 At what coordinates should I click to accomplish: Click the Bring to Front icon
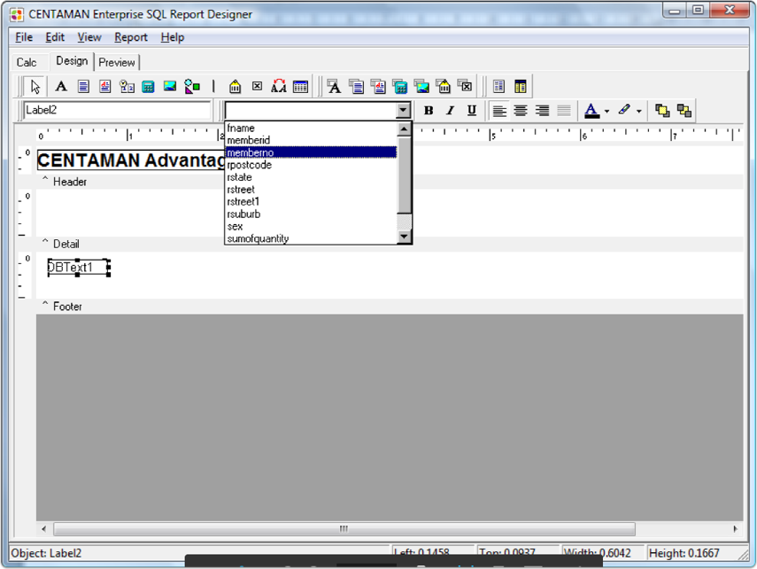[663, 110]
